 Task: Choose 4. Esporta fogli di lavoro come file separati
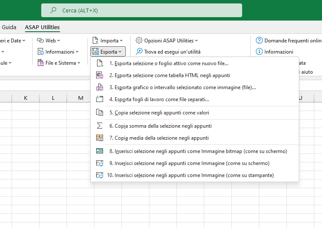(194, 99)
